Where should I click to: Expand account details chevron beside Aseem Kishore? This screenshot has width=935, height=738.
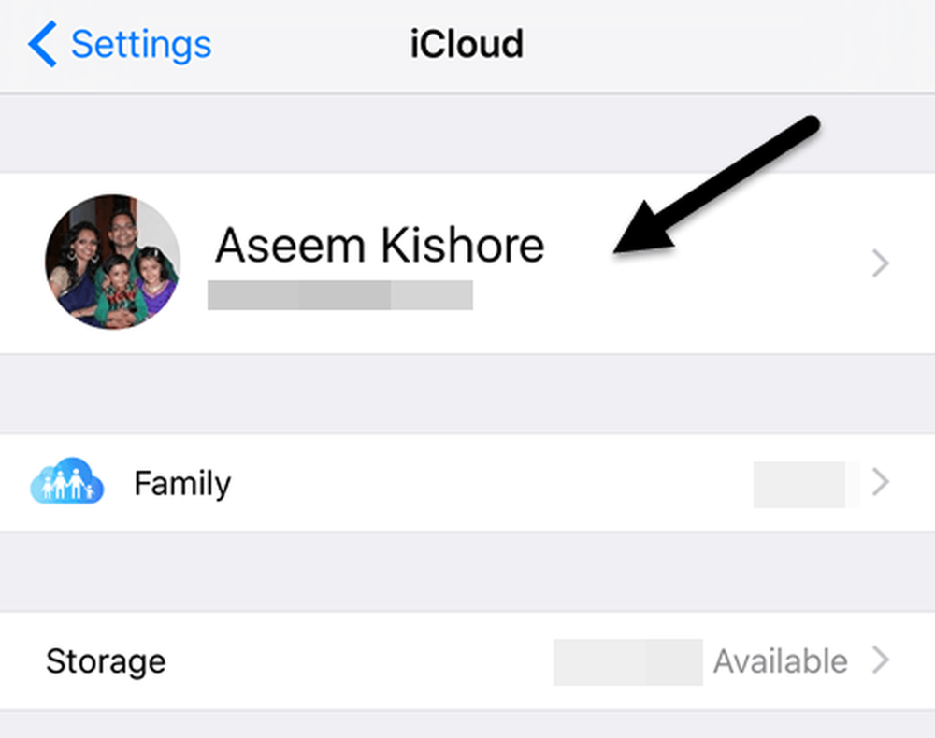pyautogui.click(x=881, y=263)
